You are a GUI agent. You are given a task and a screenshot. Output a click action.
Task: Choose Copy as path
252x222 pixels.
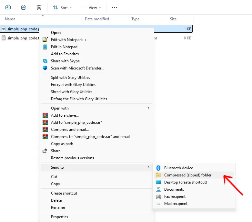[62, 144]
